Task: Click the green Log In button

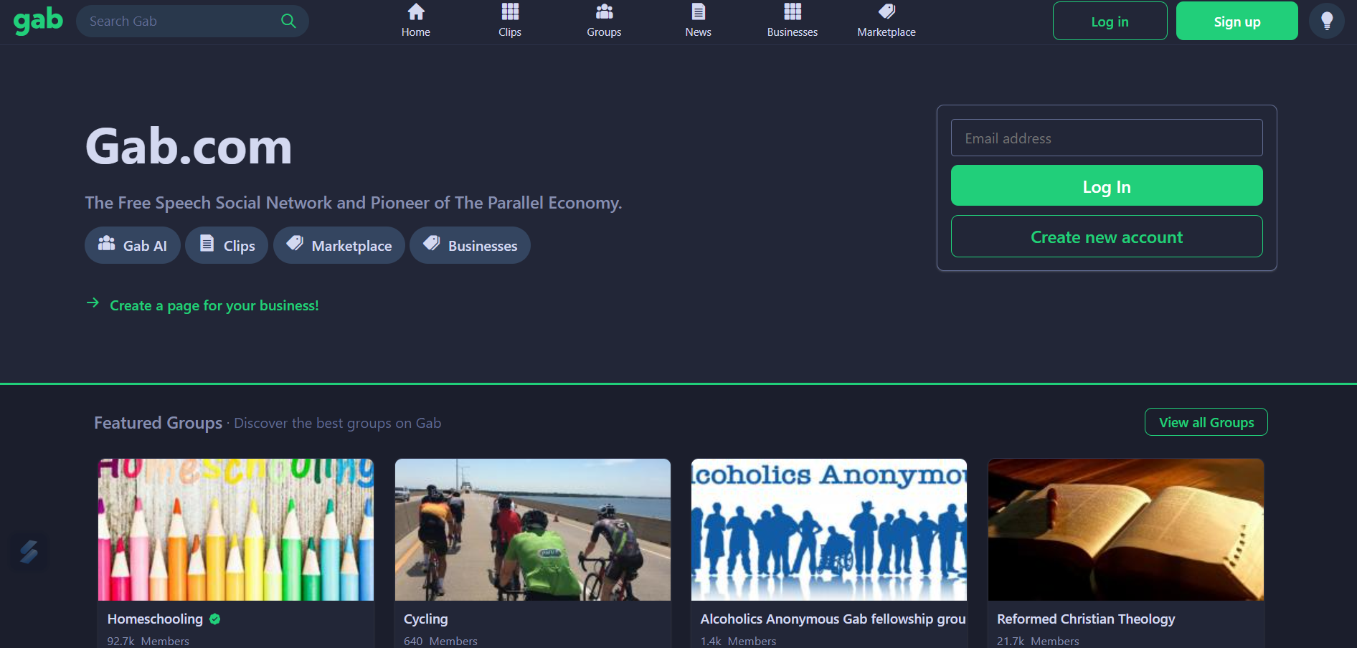Action: 1107,186
